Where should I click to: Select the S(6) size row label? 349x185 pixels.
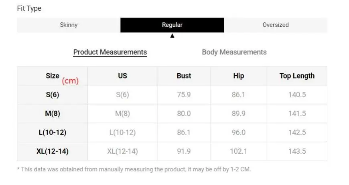pos(53,95)
